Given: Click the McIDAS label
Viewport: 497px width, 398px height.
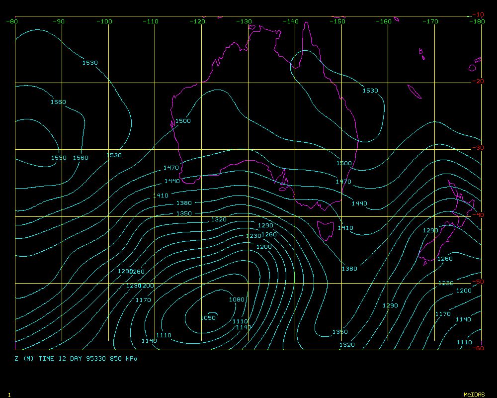Looking at the screenshot, I should click(474, 395).
